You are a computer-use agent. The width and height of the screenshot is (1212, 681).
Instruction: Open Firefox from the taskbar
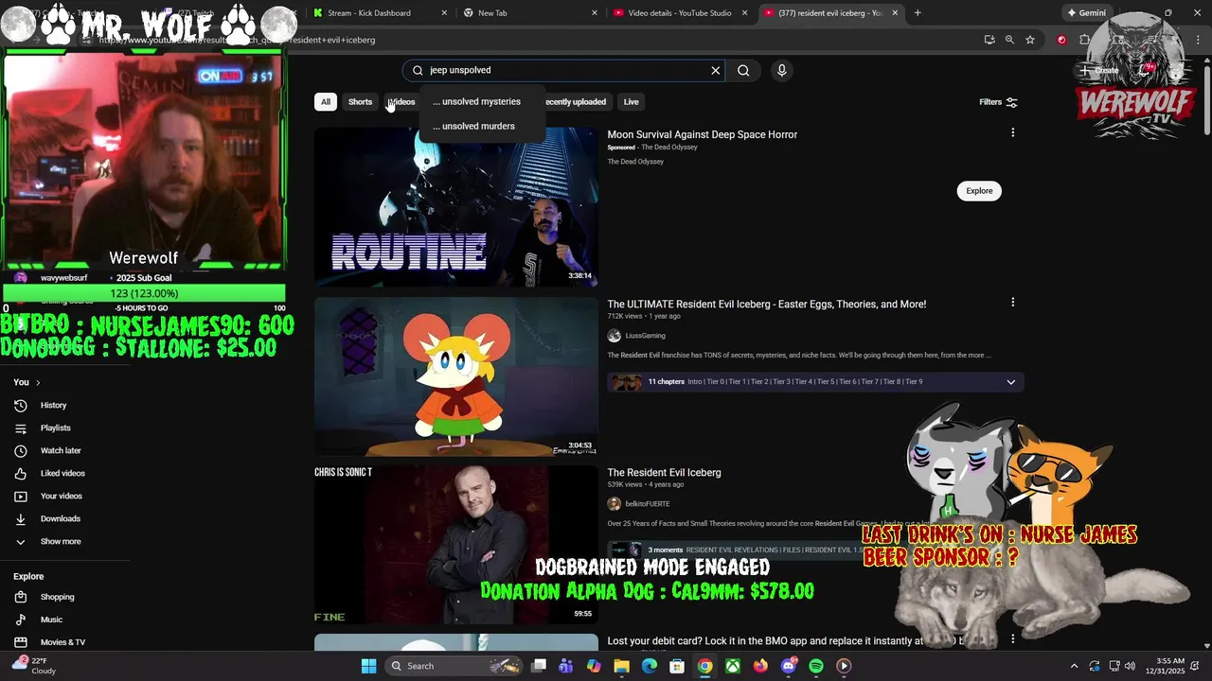coord(760,666)
